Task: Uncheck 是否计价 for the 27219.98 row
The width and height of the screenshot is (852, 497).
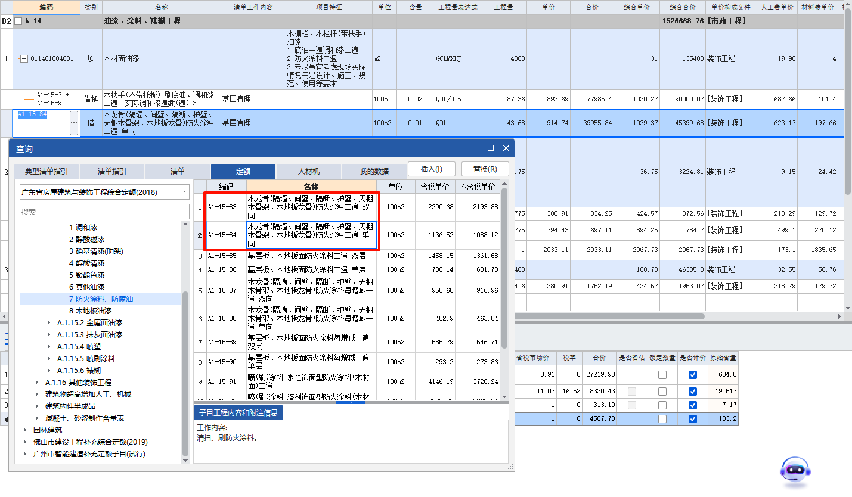Action: click(x=692, y=375)
